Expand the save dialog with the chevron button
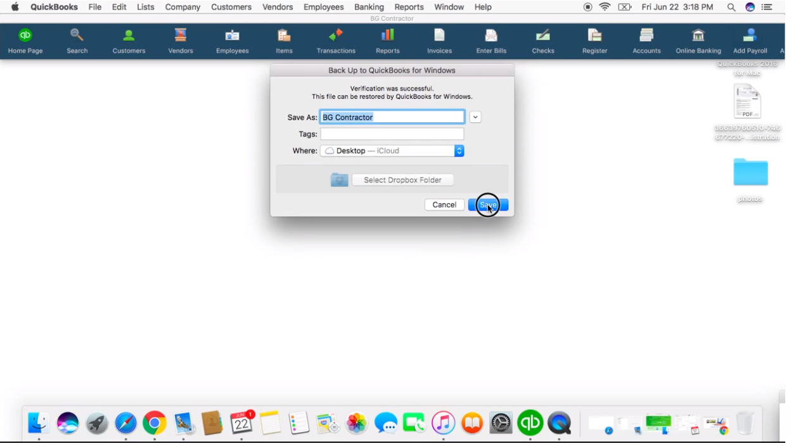 tap(475, 117)
